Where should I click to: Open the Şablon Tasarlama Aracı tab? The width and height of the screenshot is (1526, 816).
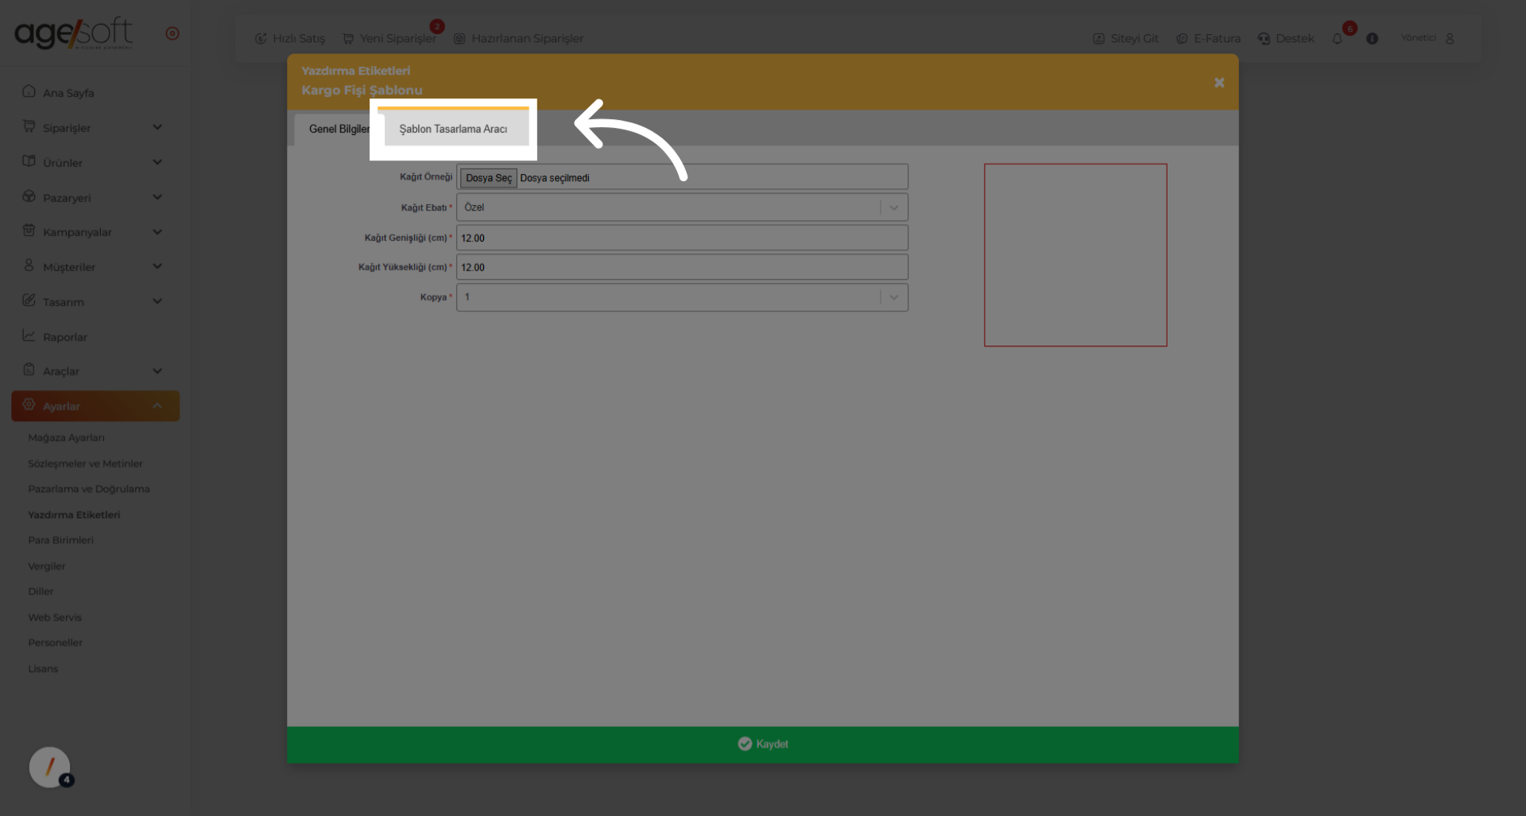453,129
